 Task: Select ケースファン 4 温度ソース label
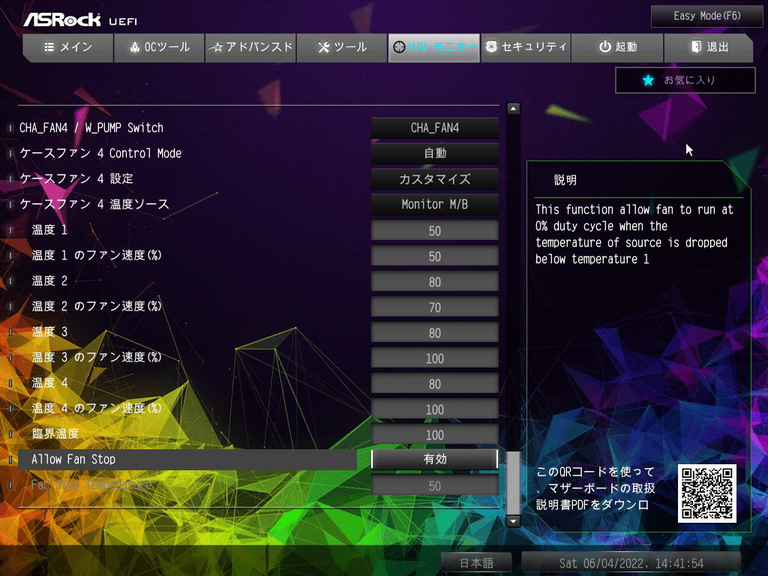(x=94, y=205)
